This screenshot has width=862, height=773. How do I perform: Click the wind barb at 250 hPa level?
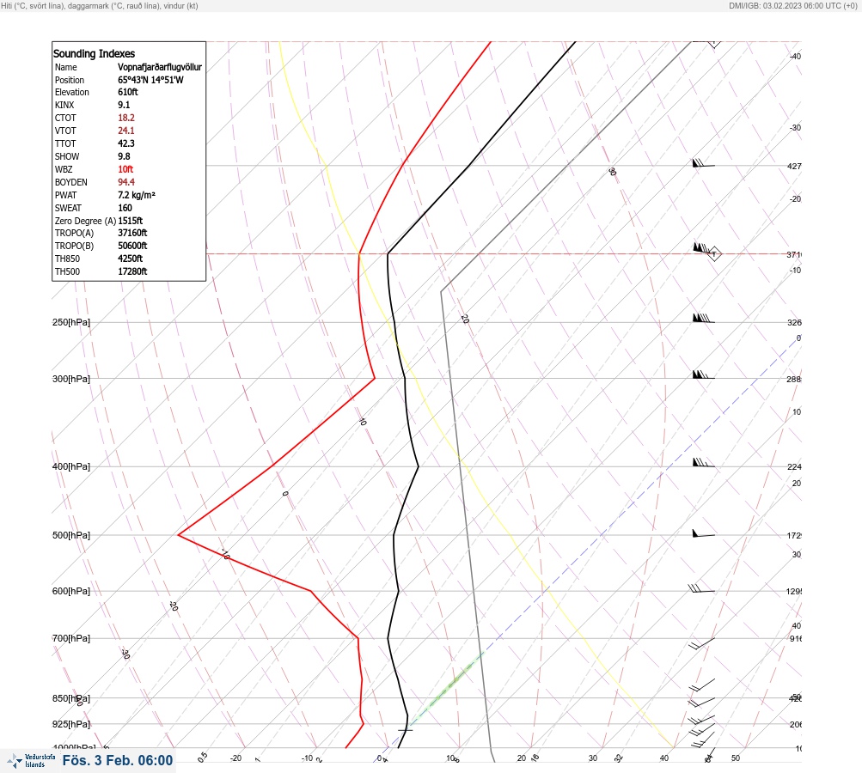tap(704, 318)
